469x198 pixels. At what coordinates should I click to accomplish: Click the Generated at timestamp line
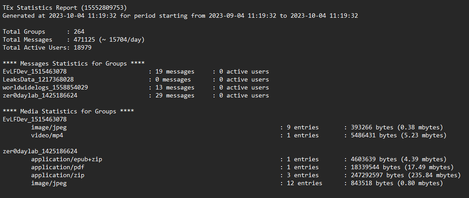(x=180, y=16)
